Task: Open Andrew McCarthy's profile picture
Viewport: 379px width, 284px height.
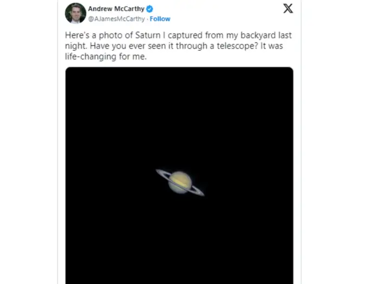Action: (x=75, y=13)
